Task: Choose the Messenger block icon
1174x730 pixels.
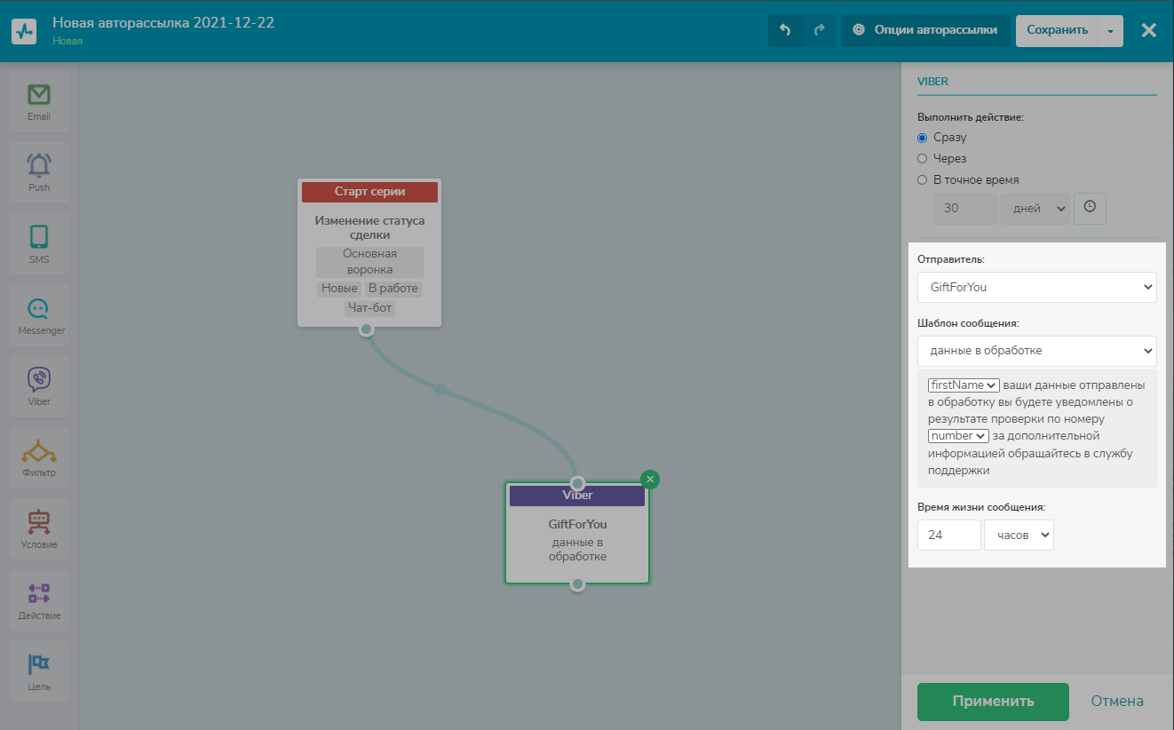Action: point(39,315)
